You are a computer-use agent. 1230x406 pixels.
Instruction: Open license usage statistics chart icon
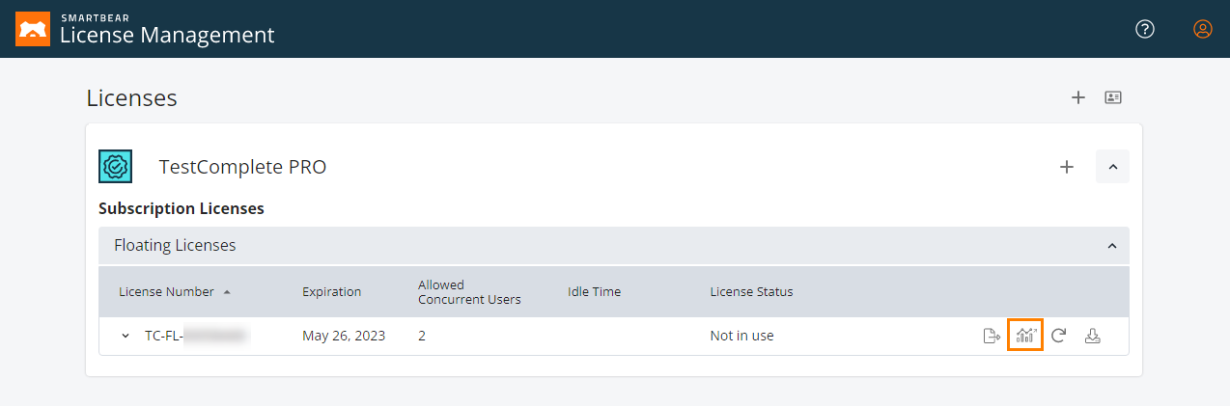point(1025,336)
